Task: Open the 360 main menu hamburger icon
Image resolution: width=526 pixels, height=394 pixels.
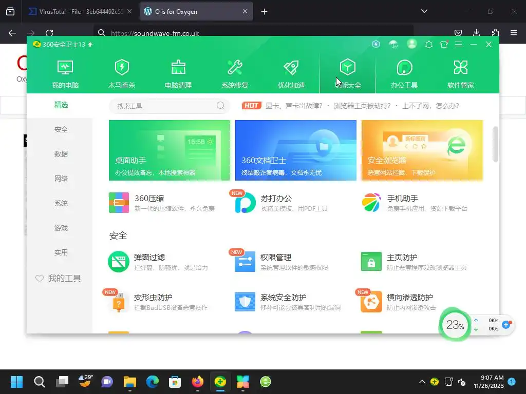Action: [x=459, y=44]
